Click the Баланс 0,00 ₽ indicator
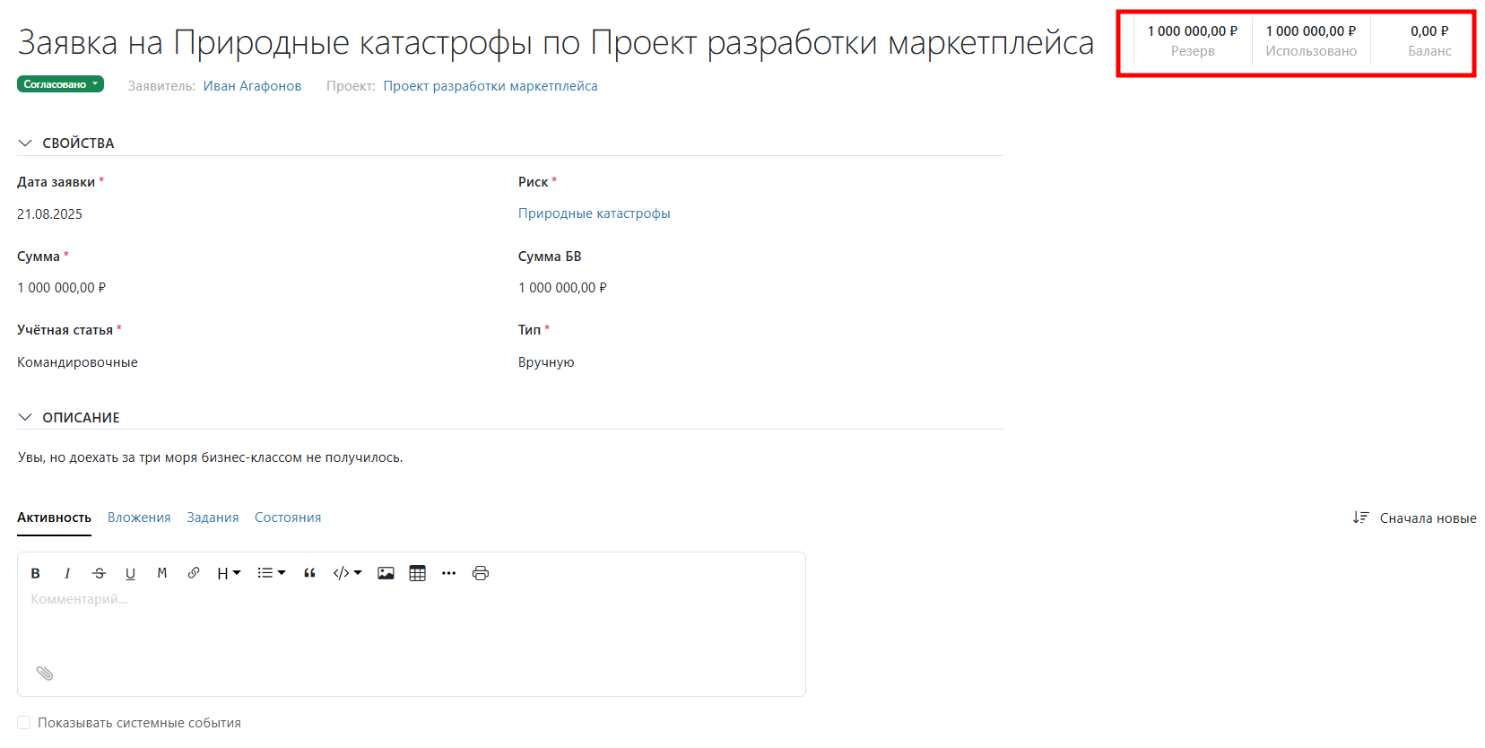Screen dimensions: 1485x748 (x=1429, y=41)
